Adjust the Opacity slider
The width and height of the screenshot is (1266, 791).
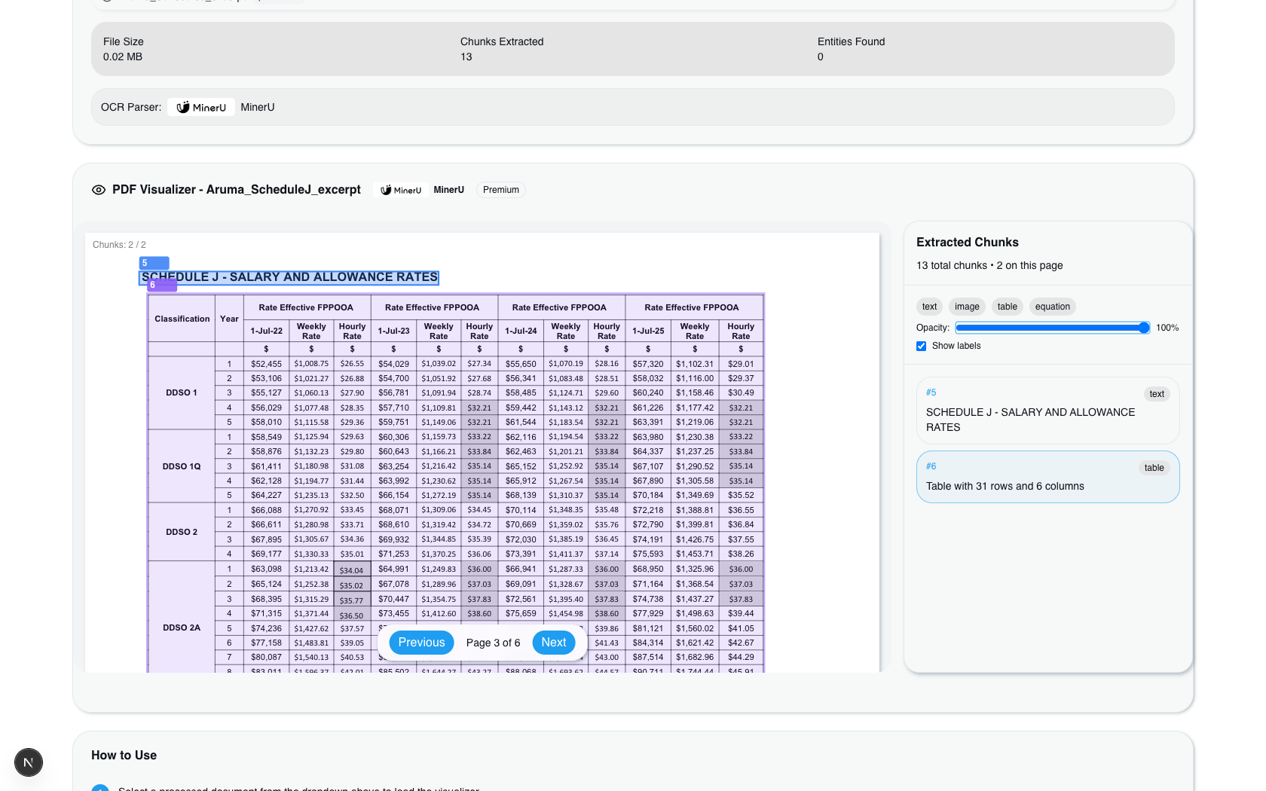[x=1053, y=328]
